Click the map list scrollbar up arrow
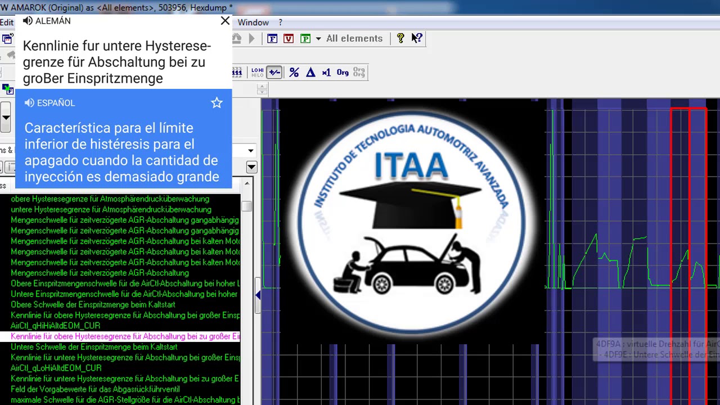The image size is (720, 405). click(x=246, y=183)
